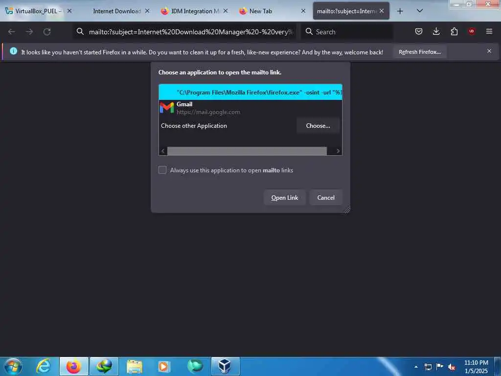Screen dimensions: 501x376
Task: Click the address bar with mailto URL
Action: 184,32
